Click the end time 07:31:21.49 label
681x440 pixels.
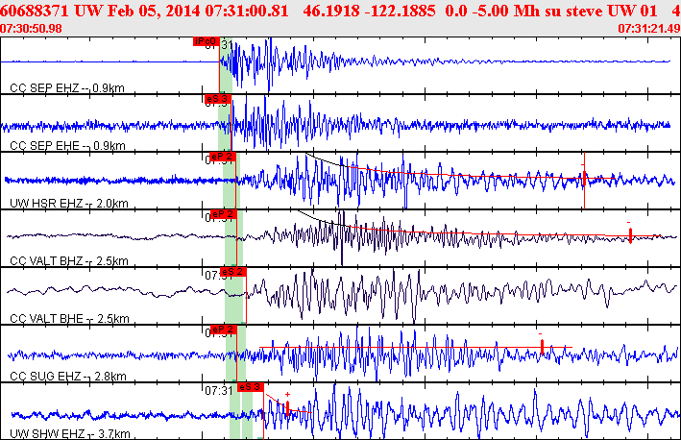pyautogui.click(x=648, y=28)
